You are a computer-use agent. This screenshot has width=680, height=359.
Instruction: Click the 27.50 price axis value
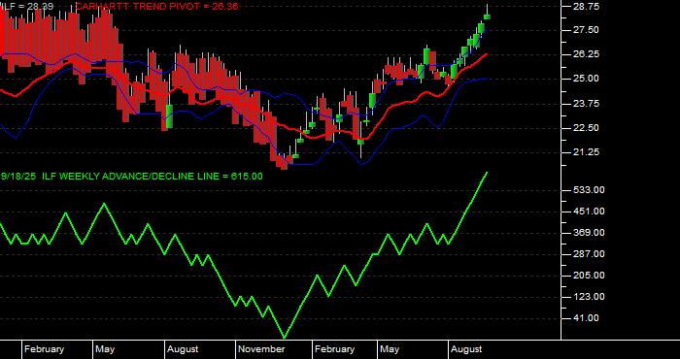coord(587,30)
